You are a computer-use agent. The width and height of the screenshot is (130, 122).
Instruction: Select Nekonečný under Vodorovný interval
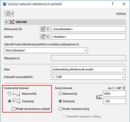click(x=9, y=94)
